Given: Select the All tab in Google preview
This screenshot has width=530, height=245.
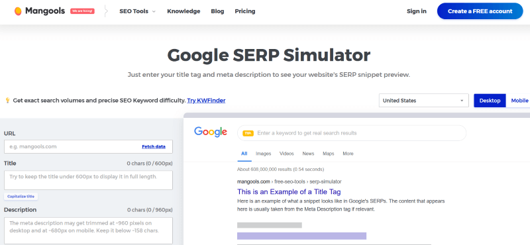Looking at the screenshot, I should coord(244,154).
